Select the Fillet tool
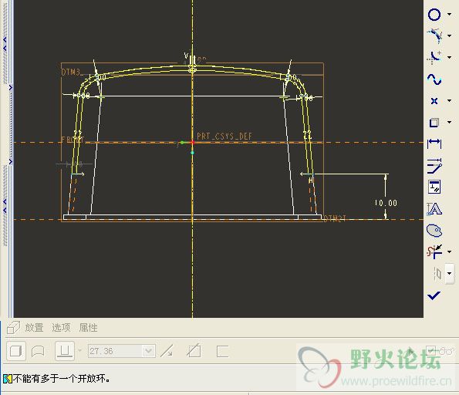This screenshot has width=459, height=395. [x=434, y=57]
